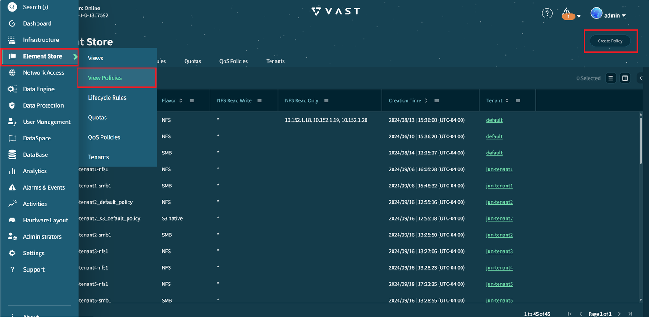Select QoS Policies in submenu
Image resolution: width=649 pixels, height=317 pixels.
(117, 137)
